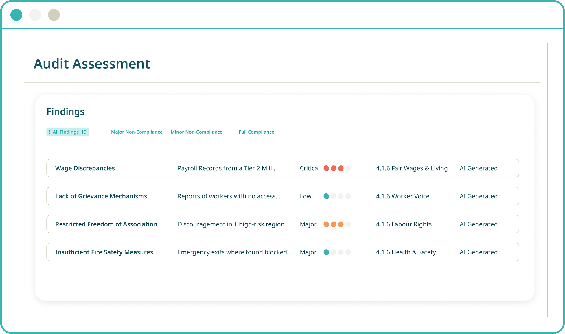Switch to Minor Non-Compliance tab
This screenshot has height=334, width=565.
[196, 132]
